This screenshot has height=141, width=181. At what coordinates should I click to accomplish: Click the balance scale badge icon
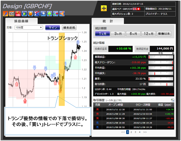(x=56, y=14)
